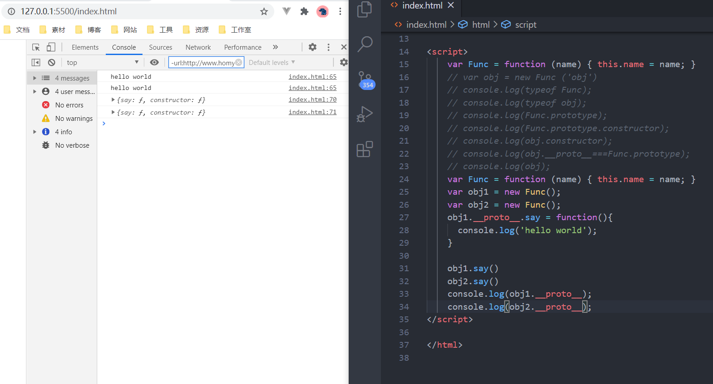The width and height of the screenshot is (713, 384).
Task: Select the No warnings filter row
Action: pos(62,118)
